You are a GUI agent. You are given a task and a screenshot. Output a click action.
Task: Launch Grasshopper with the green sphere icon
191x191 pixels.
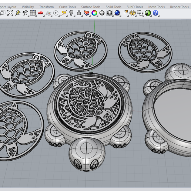tap(148, 13)
